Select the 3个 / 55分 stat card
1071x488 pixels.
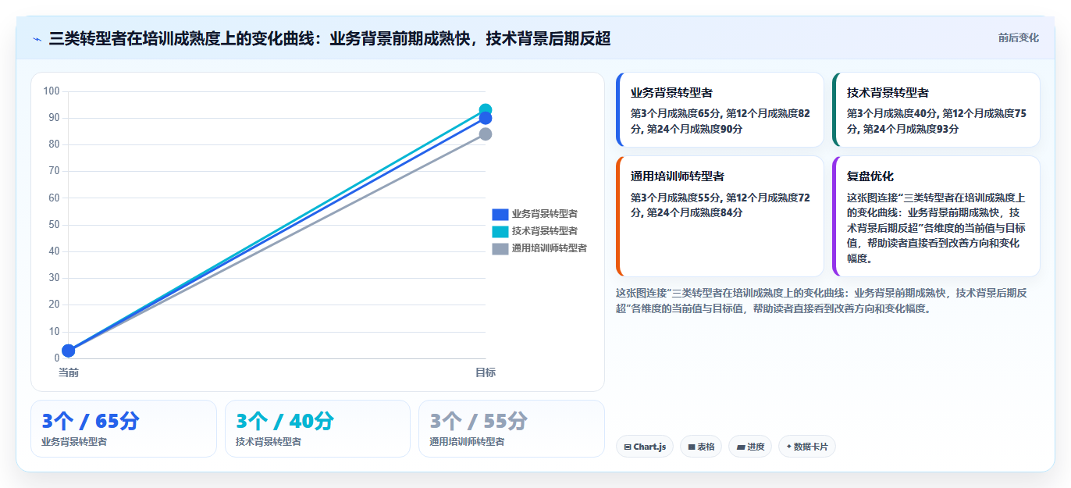tap(511, 429)
